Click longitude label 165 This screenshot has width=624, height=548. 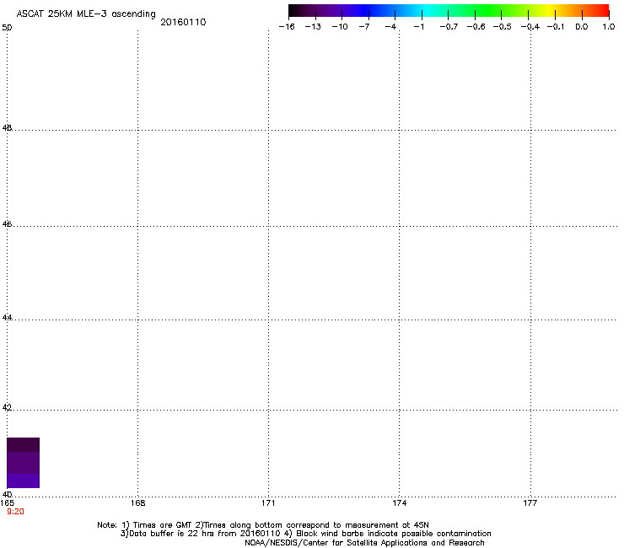[x=7, y=503]
